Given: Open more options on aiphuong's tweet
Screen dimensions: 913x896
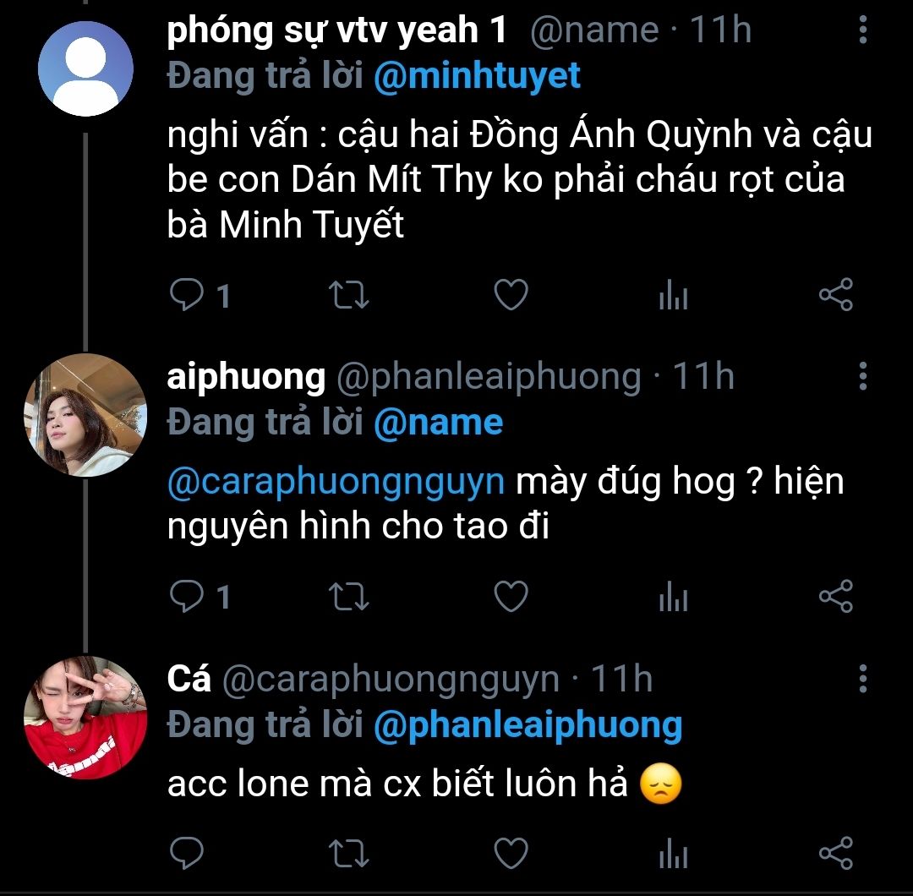Looking at the screenshot, I should coord(862,376).
